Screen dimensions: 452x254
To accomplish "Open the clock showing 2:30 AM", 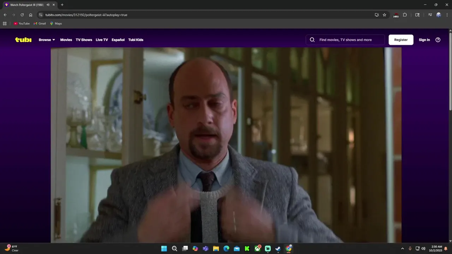I will tap(436, 249).
